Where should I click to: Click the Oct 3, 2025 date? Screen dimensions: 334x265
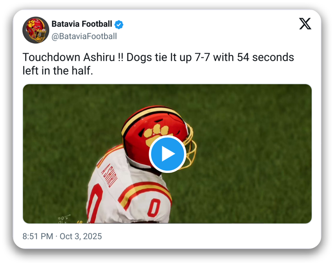(81, 236)
